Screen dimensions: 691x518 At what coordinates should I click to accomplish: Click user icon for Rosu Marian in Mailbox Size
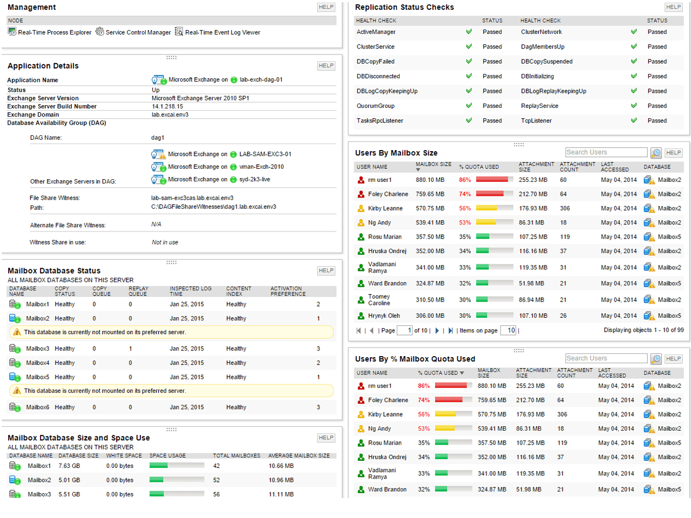point(361,237)
